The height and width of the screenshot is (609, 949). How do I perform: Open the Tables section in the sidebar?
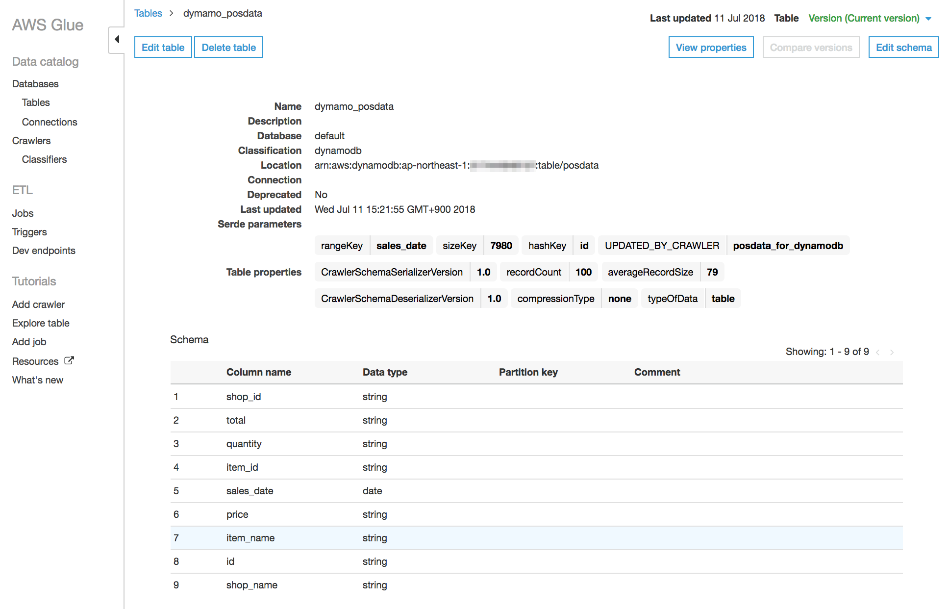click(36, 102)
